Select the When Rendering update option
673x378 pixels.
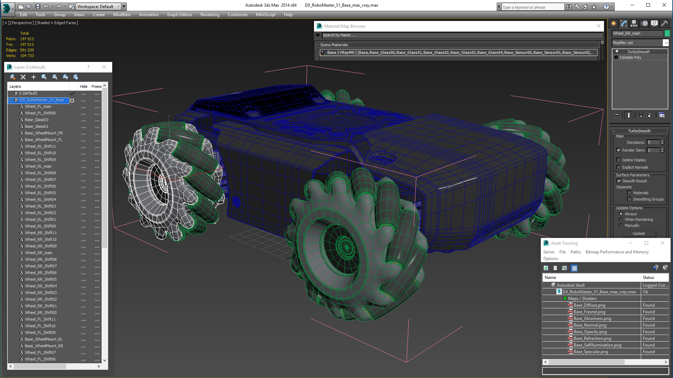pyautogui.click(x=621, y=219)
